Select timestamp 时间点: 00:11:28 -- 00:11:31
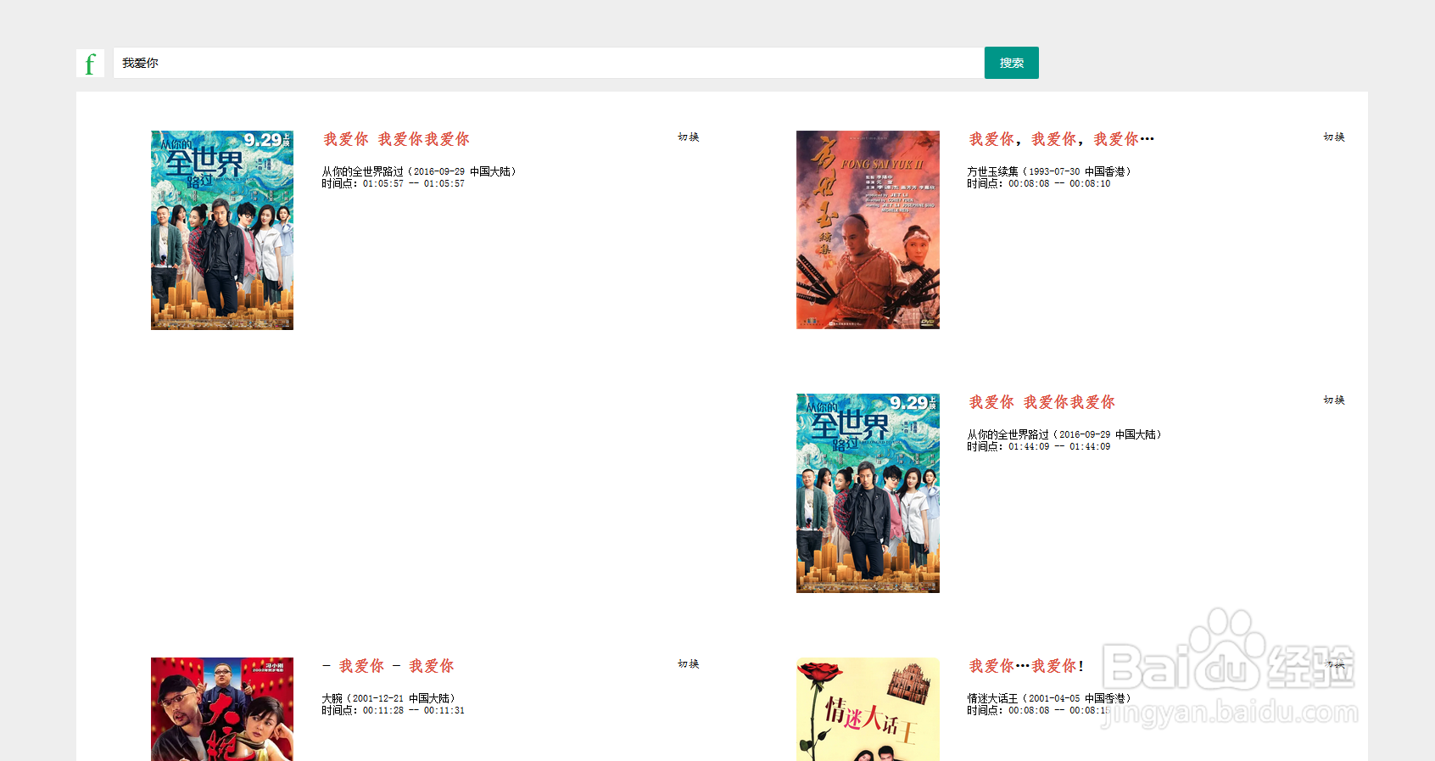 pyautogui.click(x=393, y=710)
